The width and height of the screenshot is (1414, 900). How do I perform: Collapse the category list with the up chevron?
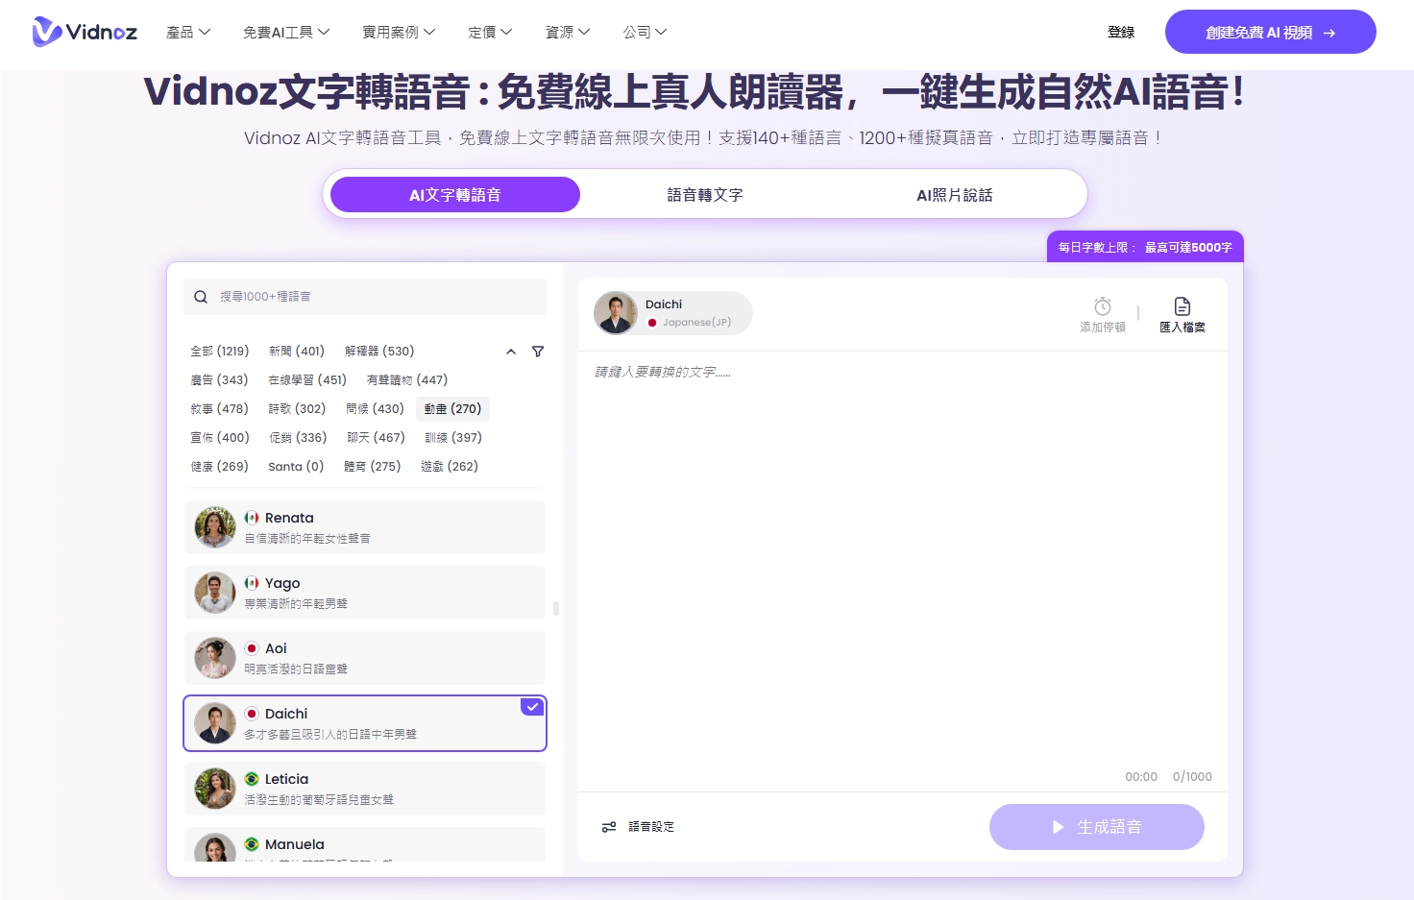pyautogui.click(x=511, y=352)
